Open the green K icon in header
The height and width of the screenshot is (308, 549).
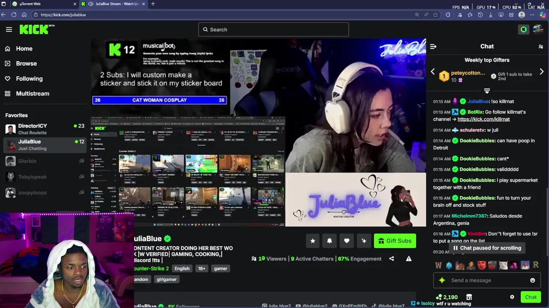tap(523, 30)
